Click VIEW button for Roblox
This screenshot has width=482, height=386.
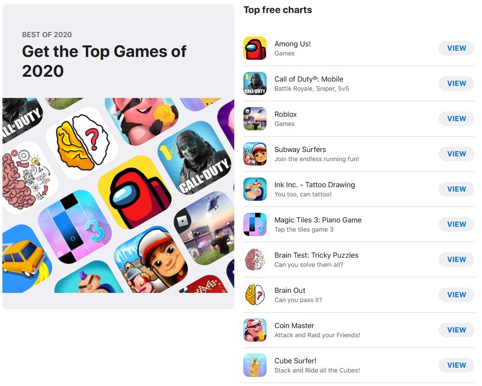(x=456, y=119)
